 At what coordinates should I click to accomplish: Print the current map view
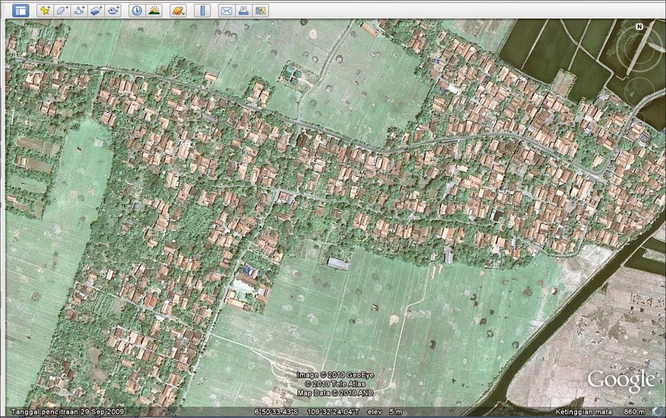244,10
